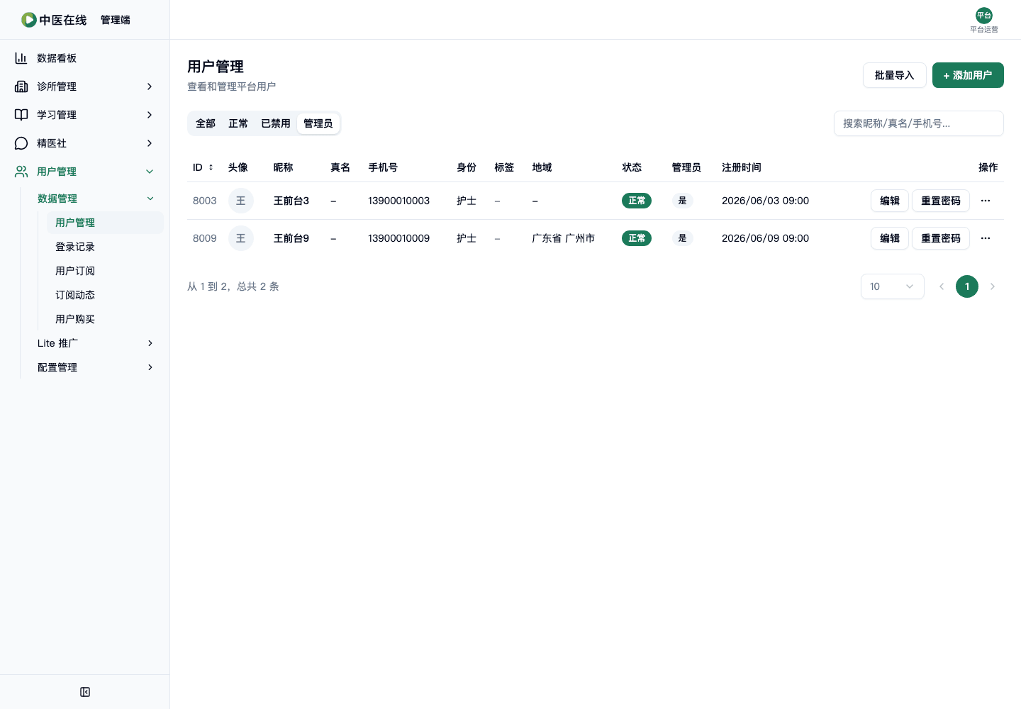Click the 学习管理 book icon
This screenshot has width=1021, height=709.
pos(21,115)
